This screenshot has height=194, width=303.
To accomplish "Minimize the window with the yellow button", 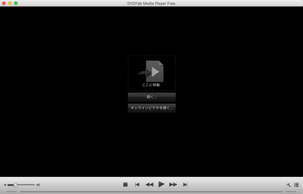I will click(10, 3).
